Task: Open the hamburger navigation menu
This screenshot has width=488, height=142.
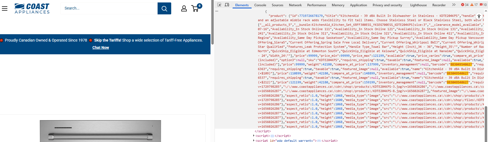Action: tap(5, 8)
